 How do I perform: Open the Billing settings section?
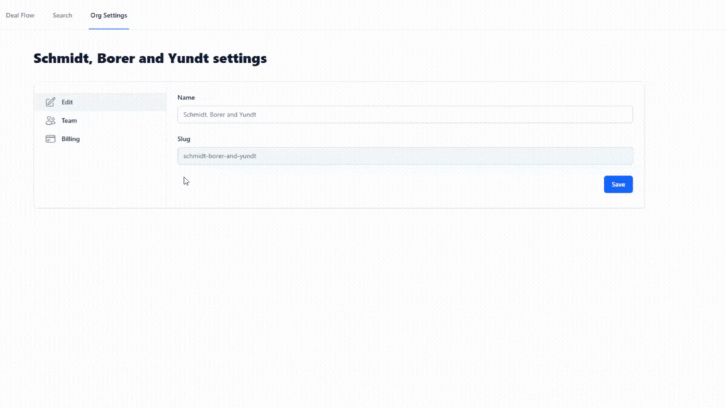point(71,139)
